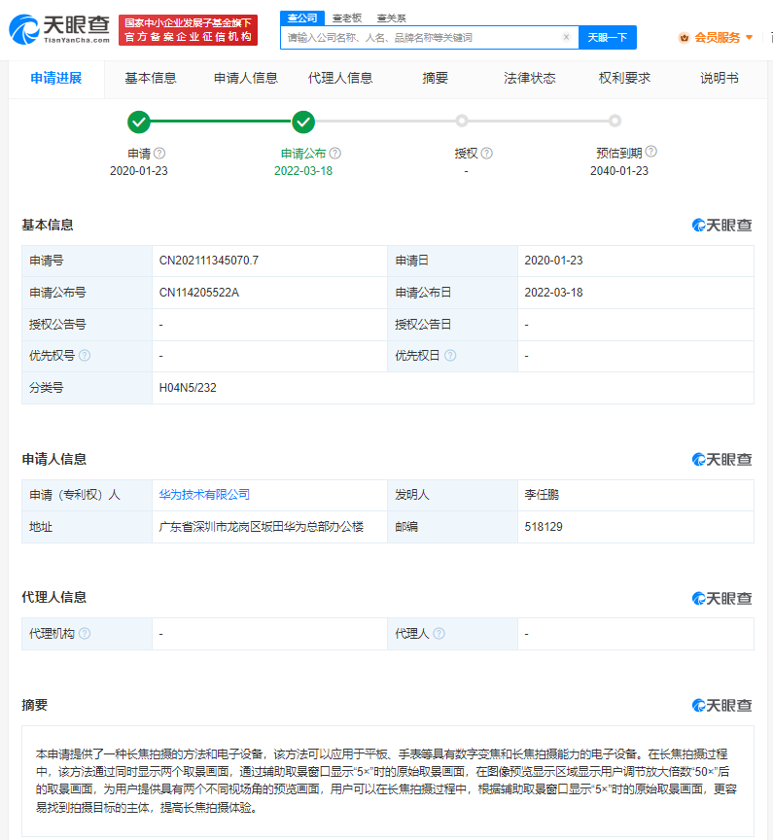Select the 查关系 search tab
773x840 pixels.
point(392,18)
